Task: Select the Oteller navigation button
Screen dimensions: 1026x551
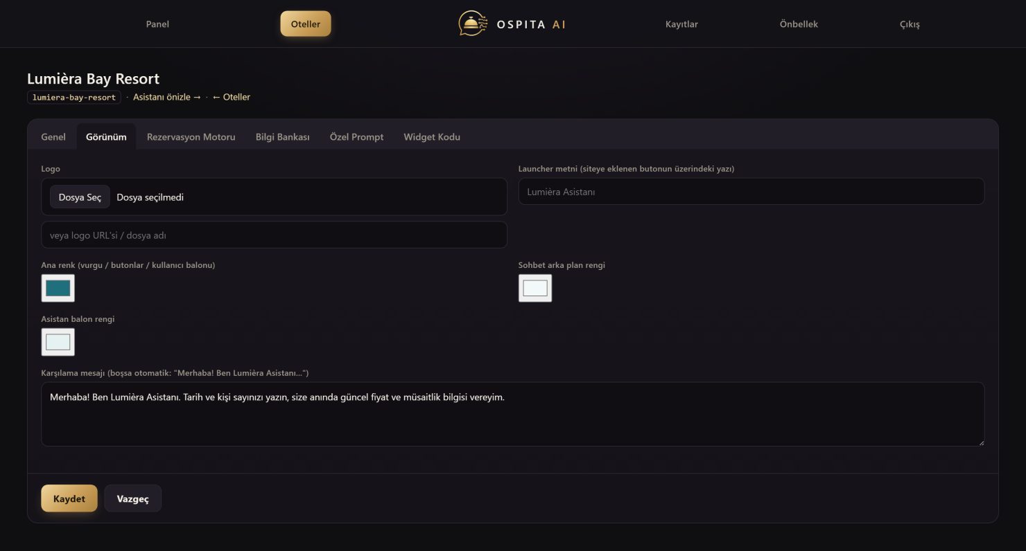Action: point(306,24)
